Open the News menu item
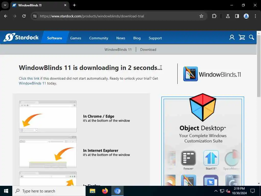This screenshot has height=196, width=261. [121, 38]
